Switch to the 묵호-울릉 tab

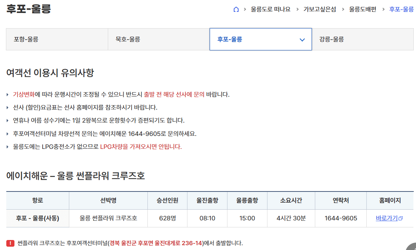(x=159, y=39)
